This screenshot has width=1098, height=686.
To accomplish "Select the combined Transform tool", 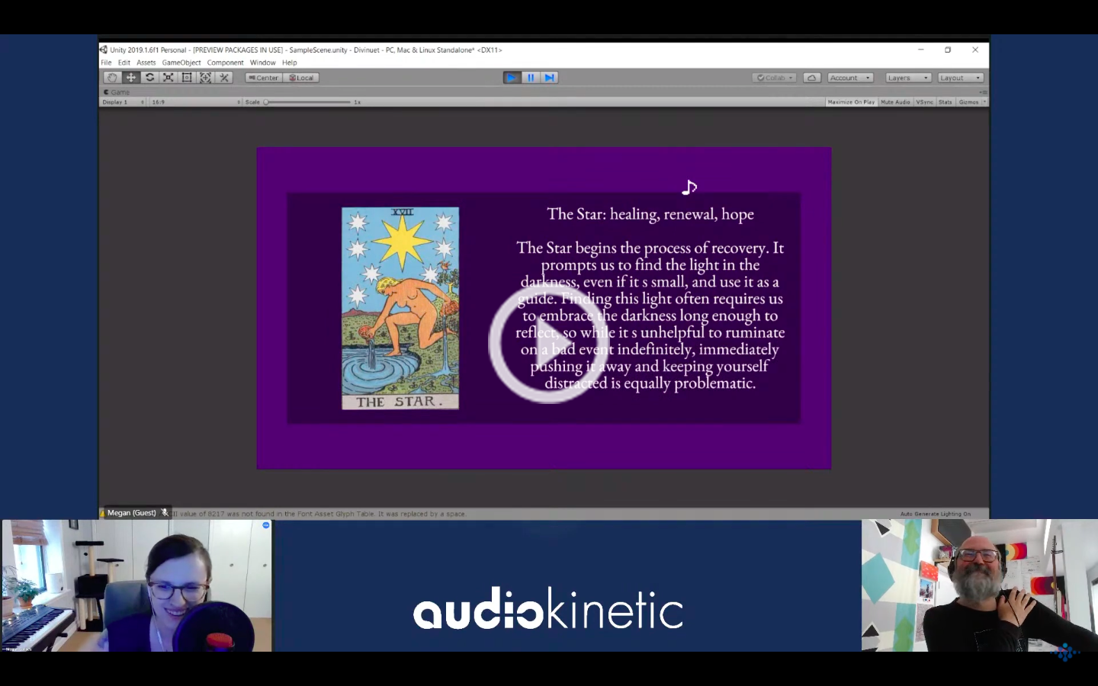I will point(205,78).
